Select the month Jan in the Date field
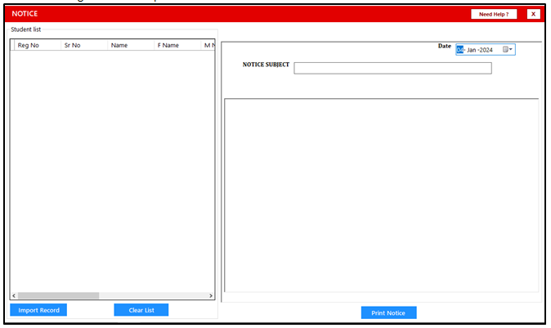The height and width of the screenshot is (328, 551). point(472,50)
